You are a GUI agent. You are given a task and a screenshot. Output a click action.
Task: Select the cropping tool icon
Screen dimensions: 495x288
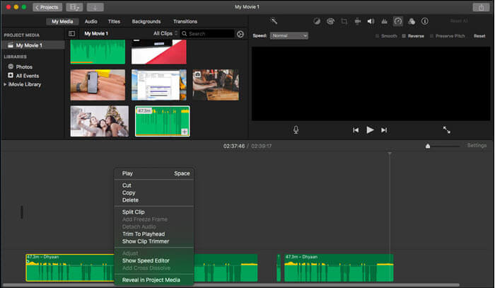click(344, 21)
